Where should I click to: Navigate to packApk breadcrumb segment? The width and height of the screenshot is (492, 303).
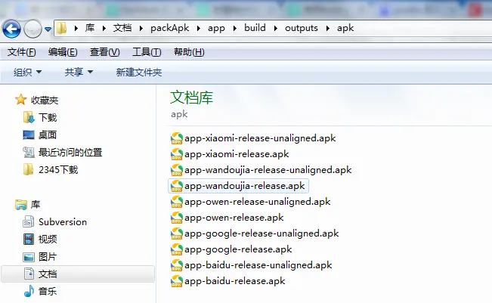(170, 28)
